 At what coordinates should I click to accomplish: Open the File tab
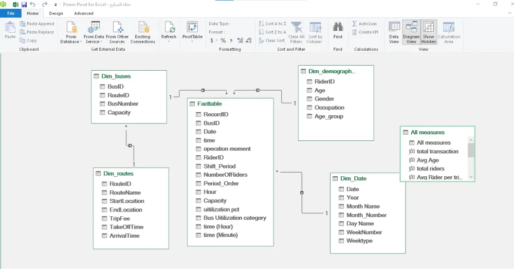[11, 13]
